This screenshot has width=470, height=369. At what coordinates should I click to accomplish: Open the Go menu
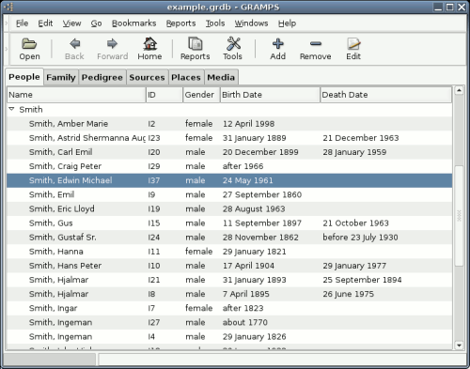point(96,23)
